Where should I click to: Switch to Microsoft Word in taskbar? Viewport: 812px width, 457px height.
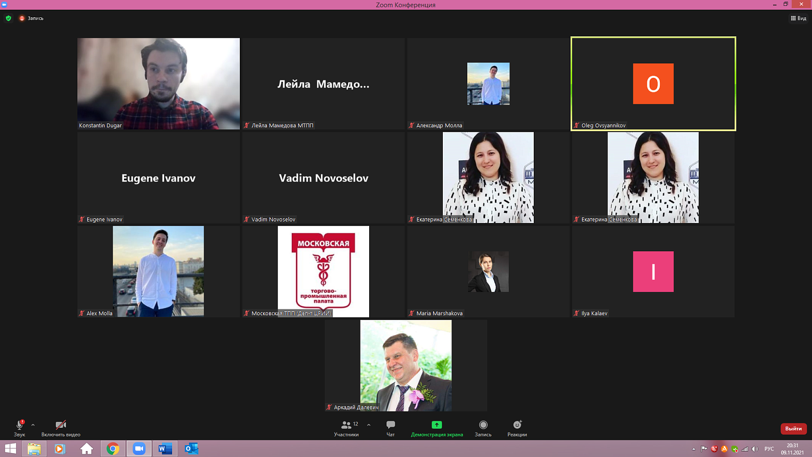tap(165, 448)
